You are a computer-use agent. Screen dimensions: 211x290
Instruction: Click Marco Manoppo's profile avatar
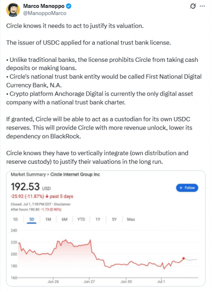(x=13, y=10)
